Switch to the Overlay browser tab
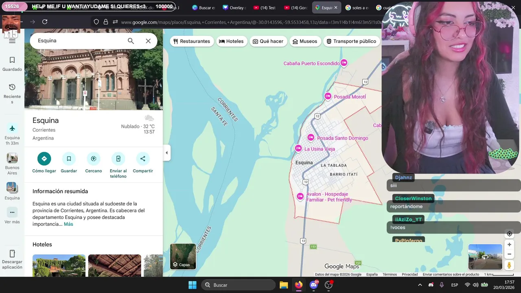The width and height of the screenshot is (521, 293). (x=234, y=8)
